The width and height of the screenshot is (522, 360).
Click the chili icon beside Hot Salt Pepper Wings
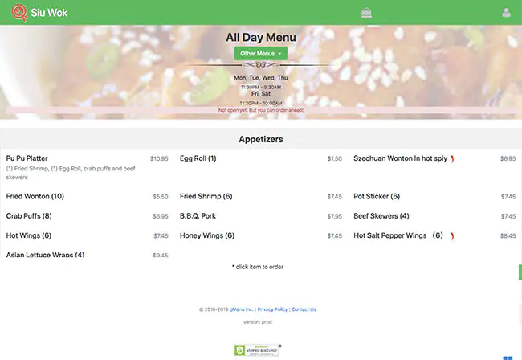(x=452, y=235)
